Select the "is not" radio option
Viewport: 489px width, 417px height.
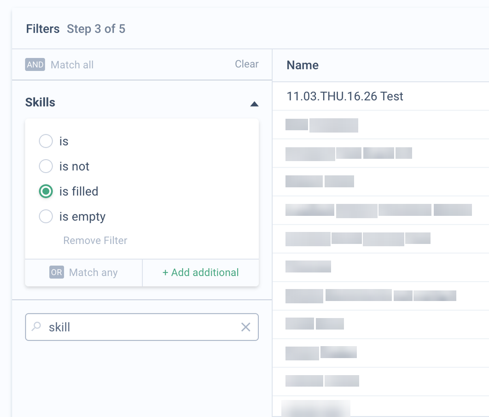(46, 166)
